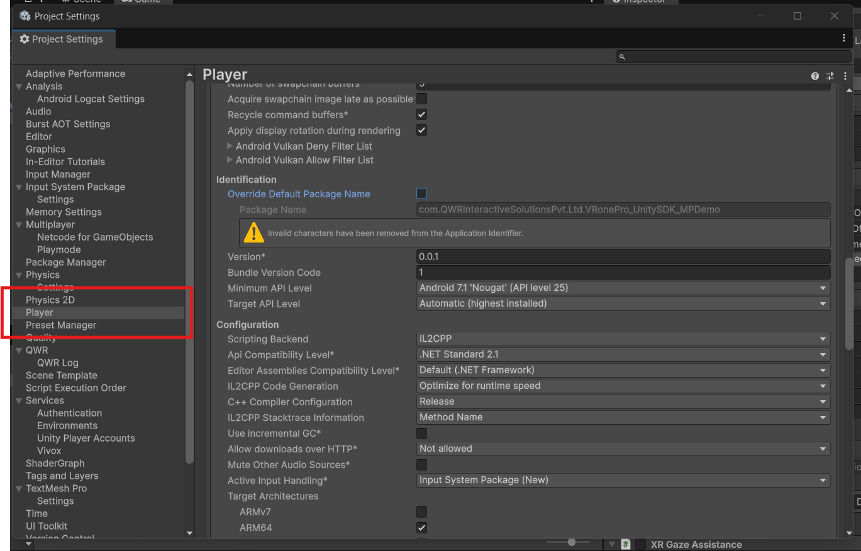Uncheck Recycle command buffers

tap(422, 114)
